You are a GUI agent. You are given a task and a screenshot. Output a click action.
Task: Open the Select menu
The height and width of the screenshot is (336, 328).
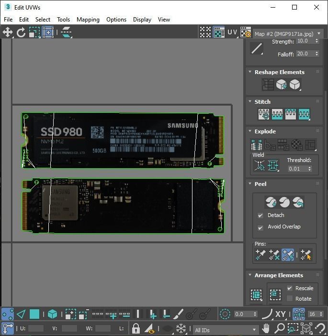tap(43, 20)
